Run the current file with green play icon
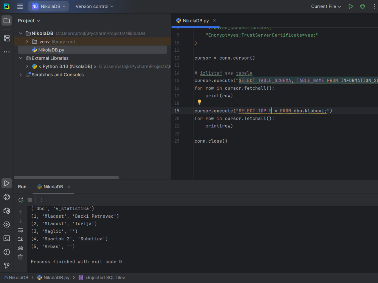The image size is (378, 283). click(351, 6)
